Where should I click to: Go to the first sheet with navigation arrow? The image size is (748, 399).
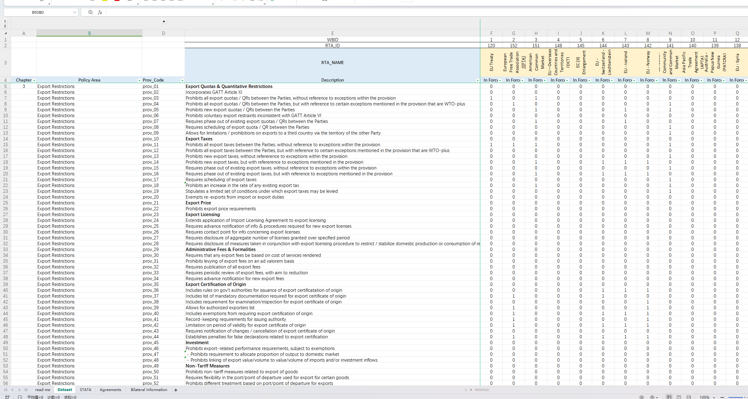click(6, 390)
